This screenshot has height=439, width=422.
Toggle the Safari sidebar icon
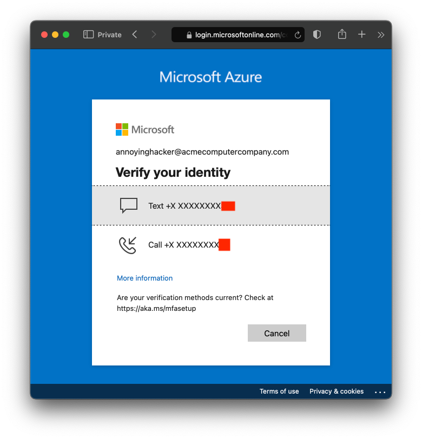(x=88, y=35)
